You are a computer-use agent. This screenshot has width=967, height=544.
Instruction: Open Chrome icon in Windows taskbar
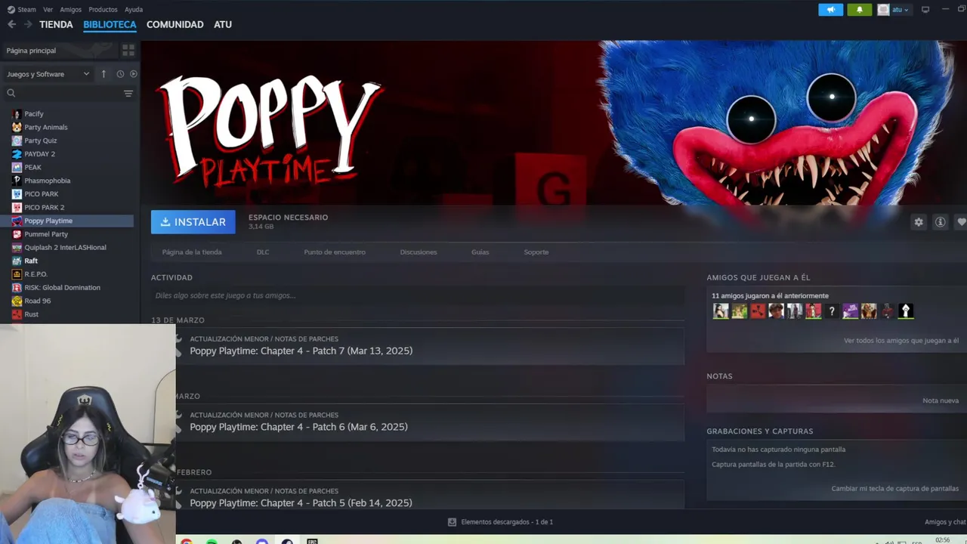[187, 541]
